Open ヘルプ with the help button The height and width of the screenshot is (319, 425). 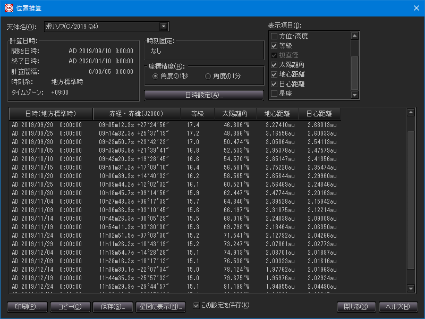[398, 307]
